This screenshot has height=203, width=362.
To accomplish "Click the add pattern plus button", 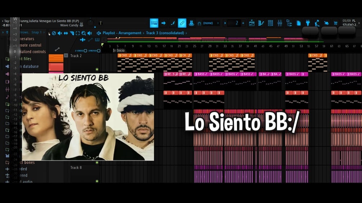I will coord(243,23).
